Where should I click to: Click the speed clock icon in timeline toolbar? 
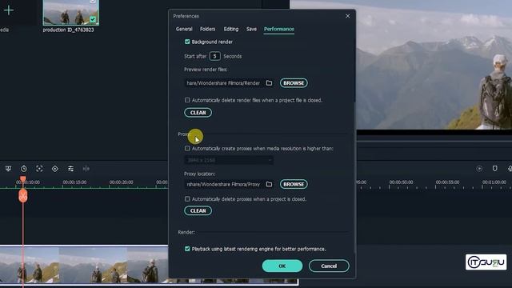coord(24,169)
